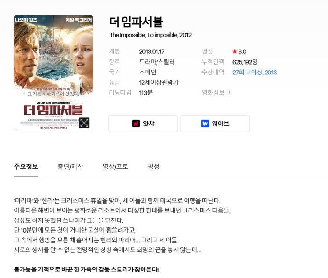Click the movie poster thumbnail

pos(53,73)
